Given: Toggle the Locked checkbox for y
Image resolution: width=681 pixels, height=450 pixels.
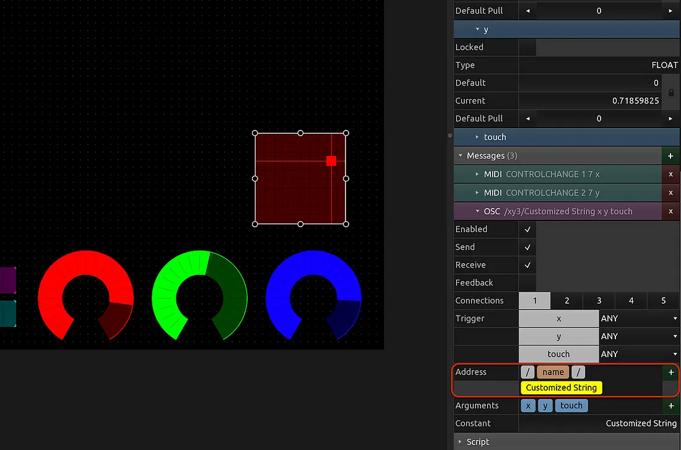Looking at the screenshot, I should 527,47.
